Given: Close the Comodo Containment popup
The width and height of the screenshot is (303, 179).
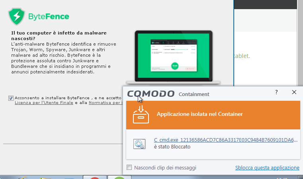Looking at the screenshot, I should (x=294, y=92).
